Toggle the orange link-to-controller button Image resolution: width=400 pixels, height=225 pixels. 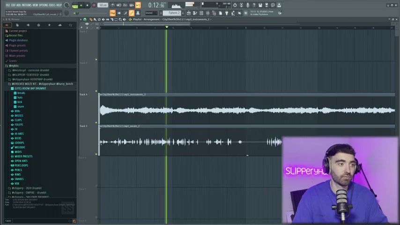131,13
